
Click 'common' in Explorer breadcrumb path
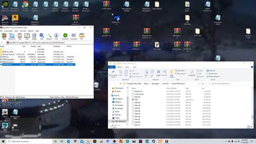pyautogui.click(x=165, y=84)
